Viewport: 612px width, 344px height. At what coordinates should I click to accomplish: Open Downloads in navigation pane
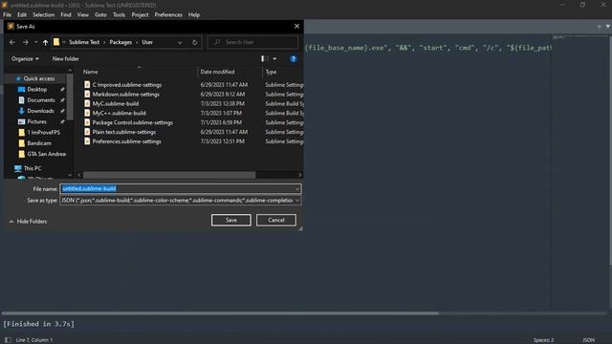(40, 111)
